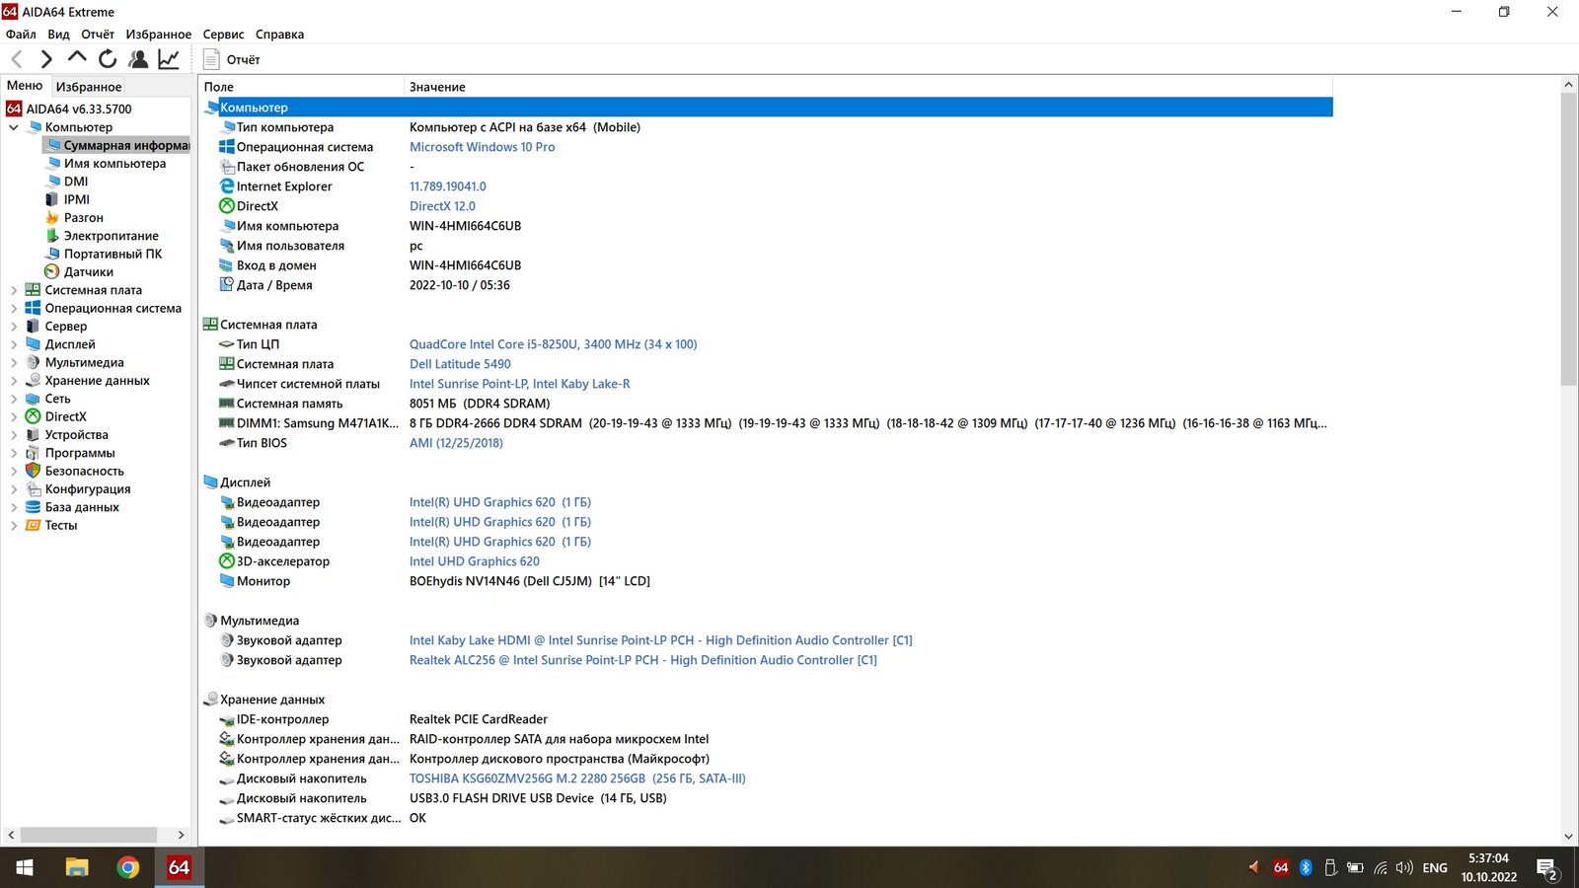This screenshot has width=1579, height=888.
Task: Expand the Тесты tree node
Action: coord(14,526)
